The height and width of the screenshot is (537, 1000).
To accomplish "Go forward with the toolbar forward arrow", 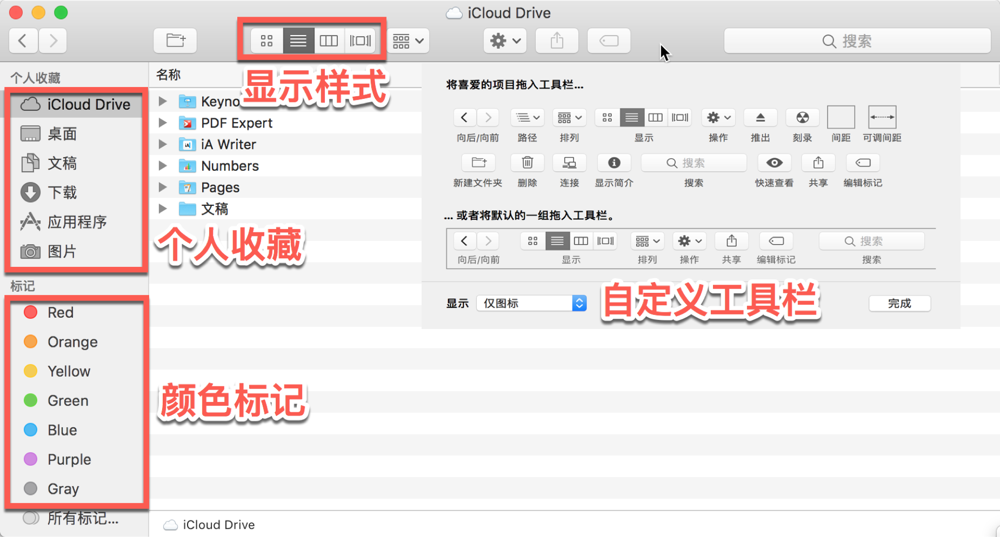I will tap(52, 41).
